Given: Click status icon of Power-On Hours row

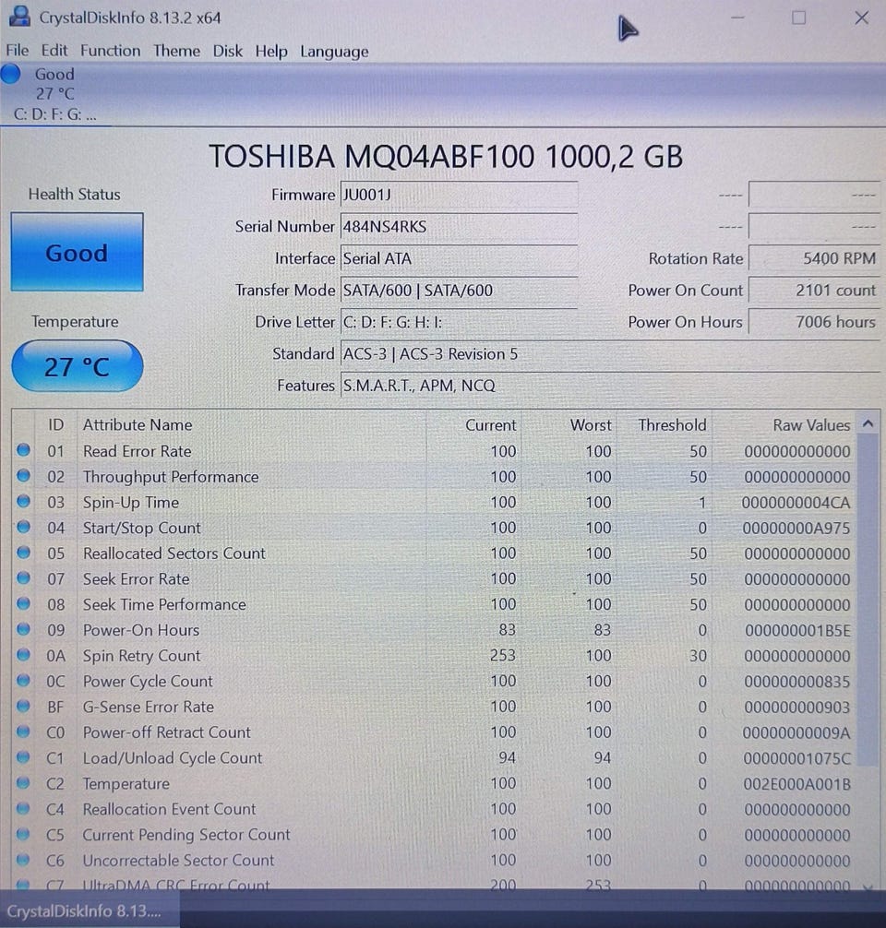Looking at the screenshot, I should click(x=24, y=629).
